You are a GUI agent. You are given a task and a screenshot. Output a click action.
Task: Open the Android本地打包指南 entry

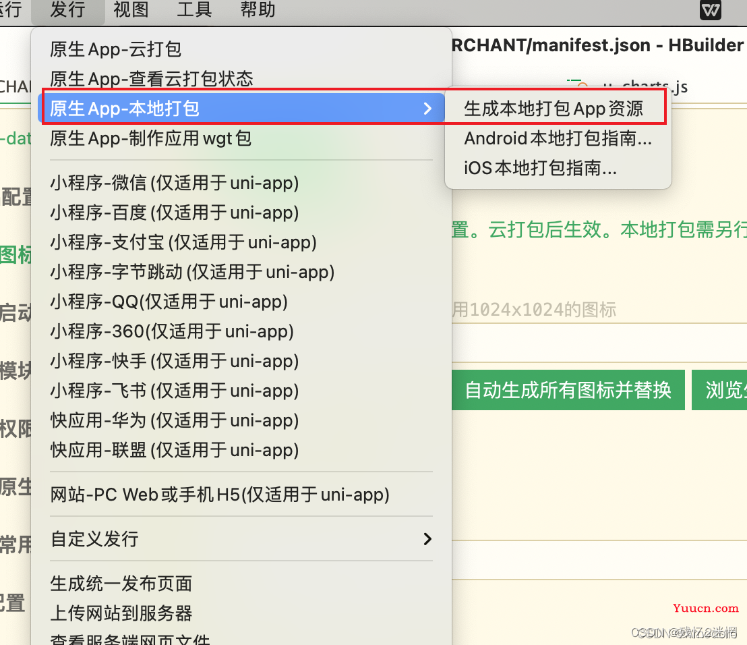point(558,138)
